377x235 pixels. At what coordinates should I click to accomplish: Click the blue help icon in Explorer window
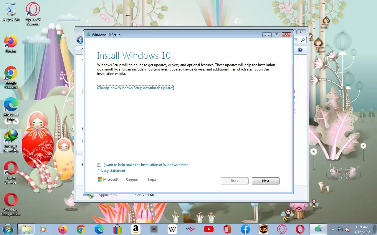pyautogui.click(x=300, y=50)
